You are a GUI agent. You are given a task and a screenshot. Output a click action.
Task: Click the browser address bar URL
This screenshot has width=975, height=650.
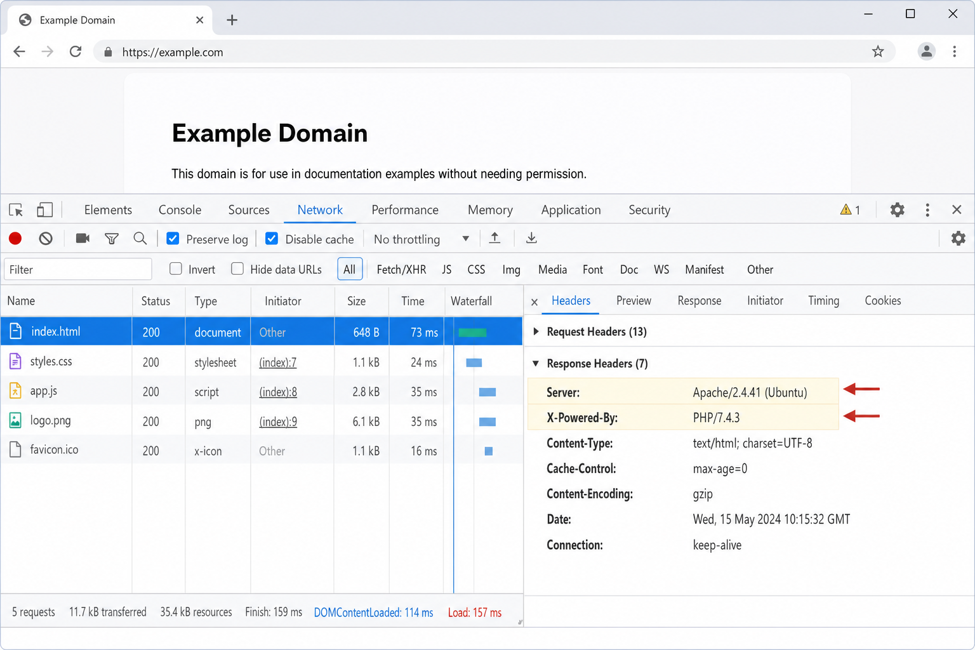tap(173, 52)
